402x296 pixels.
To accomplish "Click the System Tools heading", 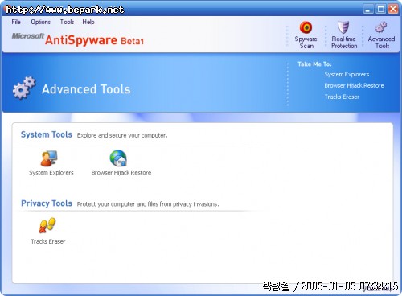I will tap(47, 134).
